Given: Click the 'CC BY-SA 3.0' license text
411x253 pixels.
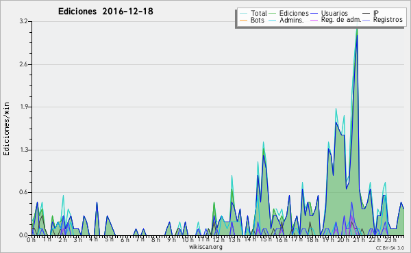Looking at the screenshot, I should [x=390, y=248].
